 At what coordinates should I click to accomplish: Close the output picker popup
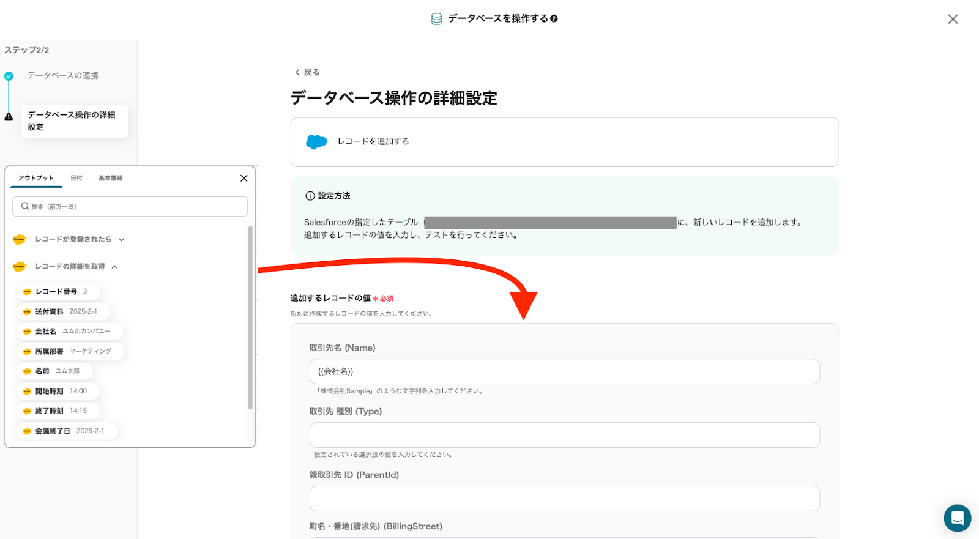coord(244,178)
